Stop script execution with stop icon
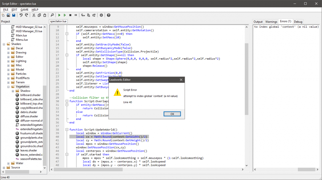The width and height of the screenshot is (322, 180). tap(70, 15)
